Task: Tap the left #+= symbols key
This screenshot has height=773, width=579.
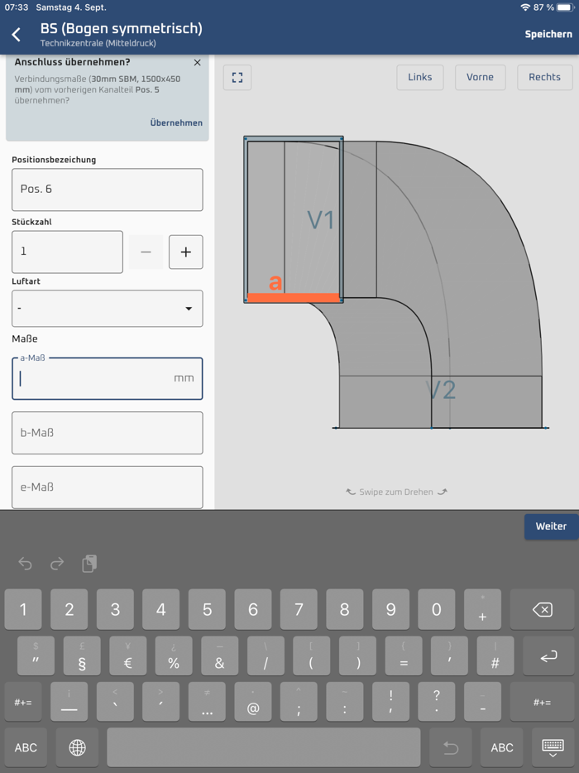Action: click(x=23, y=702)
